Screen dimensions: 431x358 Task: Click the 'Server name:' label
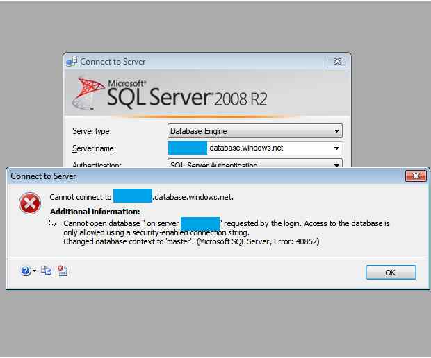pos(94,148)
